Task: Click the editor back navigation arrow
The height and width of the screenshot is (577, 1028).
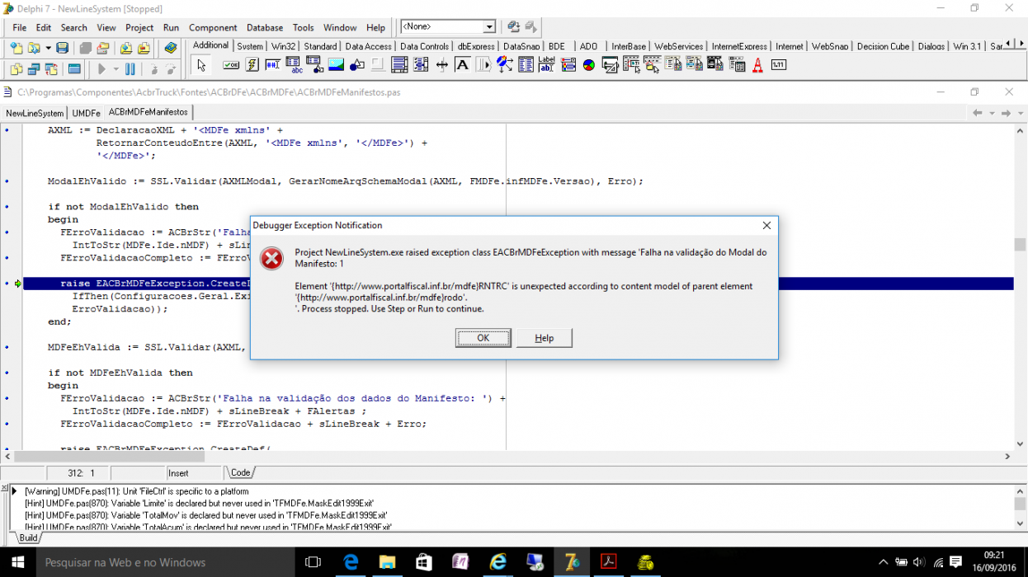Action: [x=978, y=113]
